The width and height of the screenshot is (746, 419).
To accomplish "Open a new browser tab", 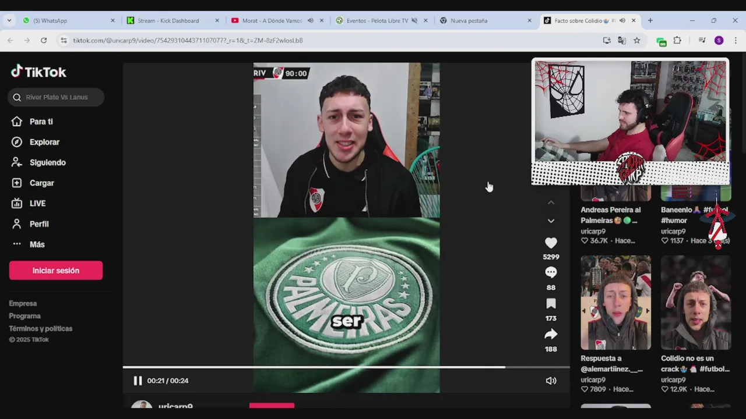I will [x=650, y=20].
